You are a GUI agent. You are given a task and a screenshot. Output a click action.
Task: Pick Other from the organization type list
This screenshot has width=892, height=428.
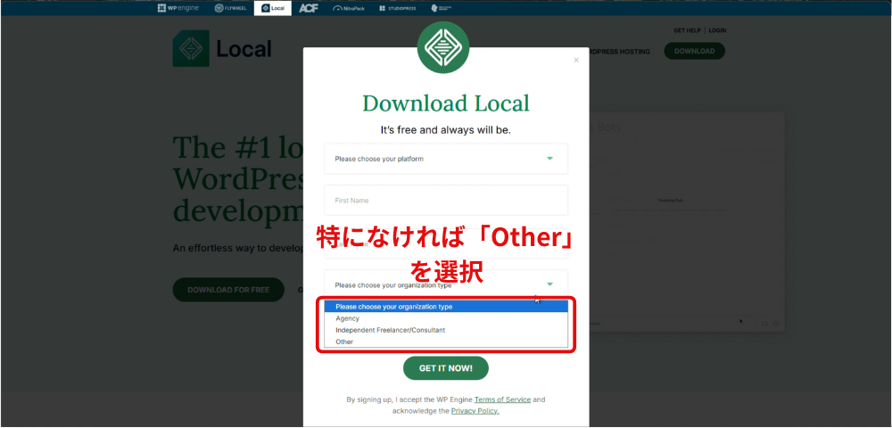coord(344,342)
